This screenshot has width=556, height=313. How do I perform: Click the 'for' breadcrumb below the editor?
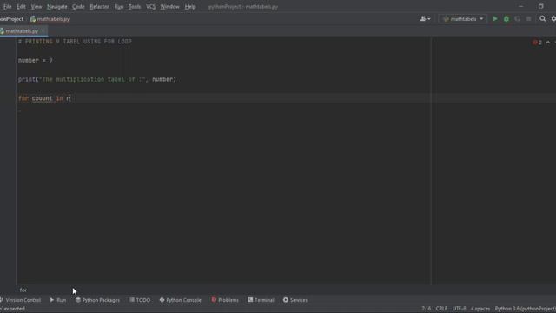(x=23, y=290)
